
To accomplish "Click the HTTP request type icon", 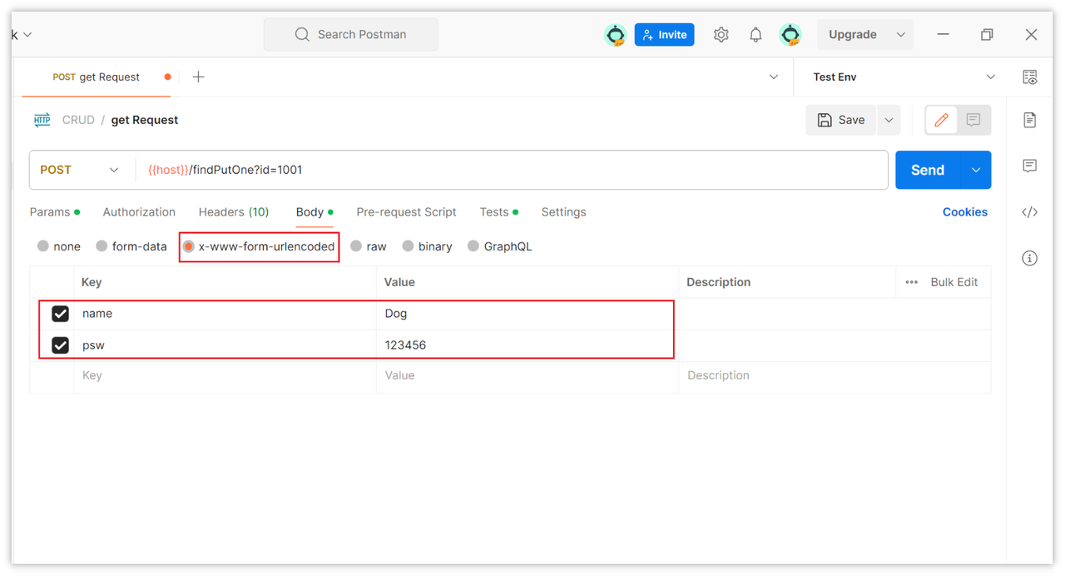I will pos(42,120).
